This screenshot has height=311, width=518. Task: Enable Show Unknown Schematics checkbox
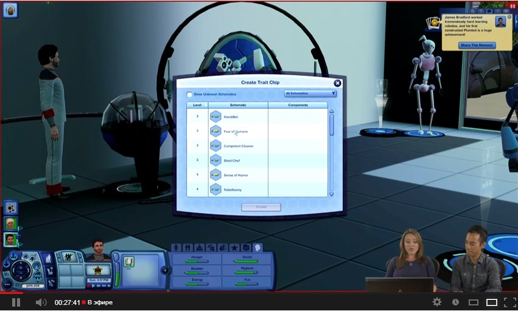(x=189, y=95)
